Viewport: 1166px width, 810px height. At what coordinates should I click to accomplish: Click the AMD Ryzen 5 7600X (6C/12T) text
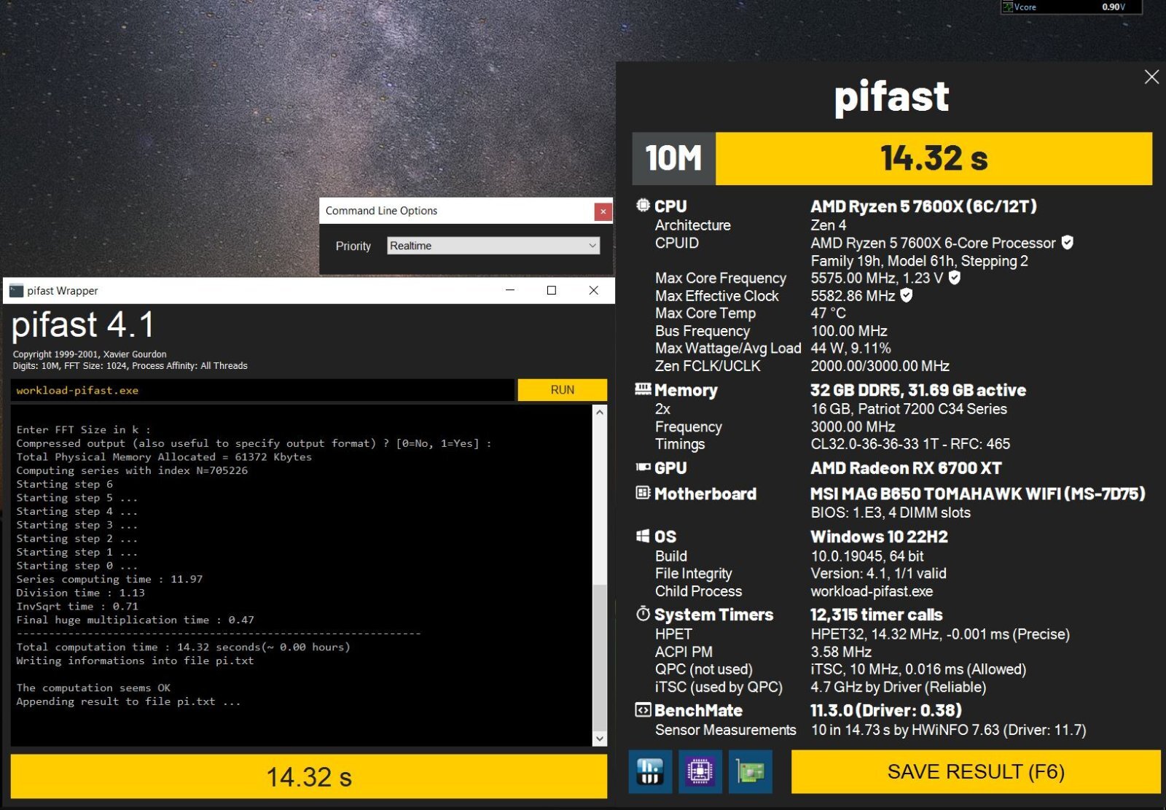pyautogui.click(x=923, y=206)
